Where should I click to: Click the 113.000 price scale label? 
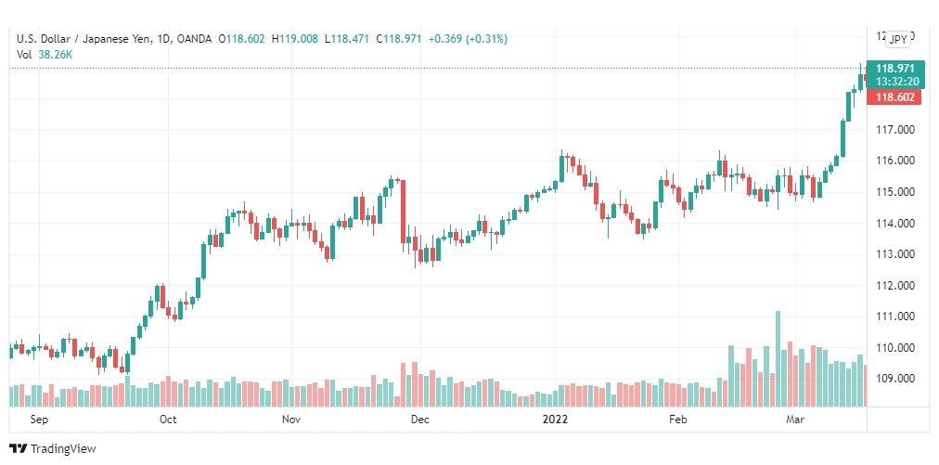(894, 254)
